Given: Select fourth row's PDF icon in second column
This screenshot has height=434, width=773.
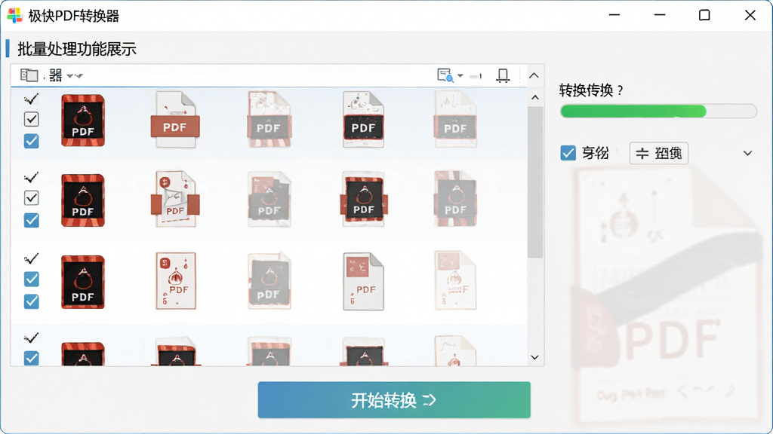Looking at the screenshot, I should coord(176,351).
